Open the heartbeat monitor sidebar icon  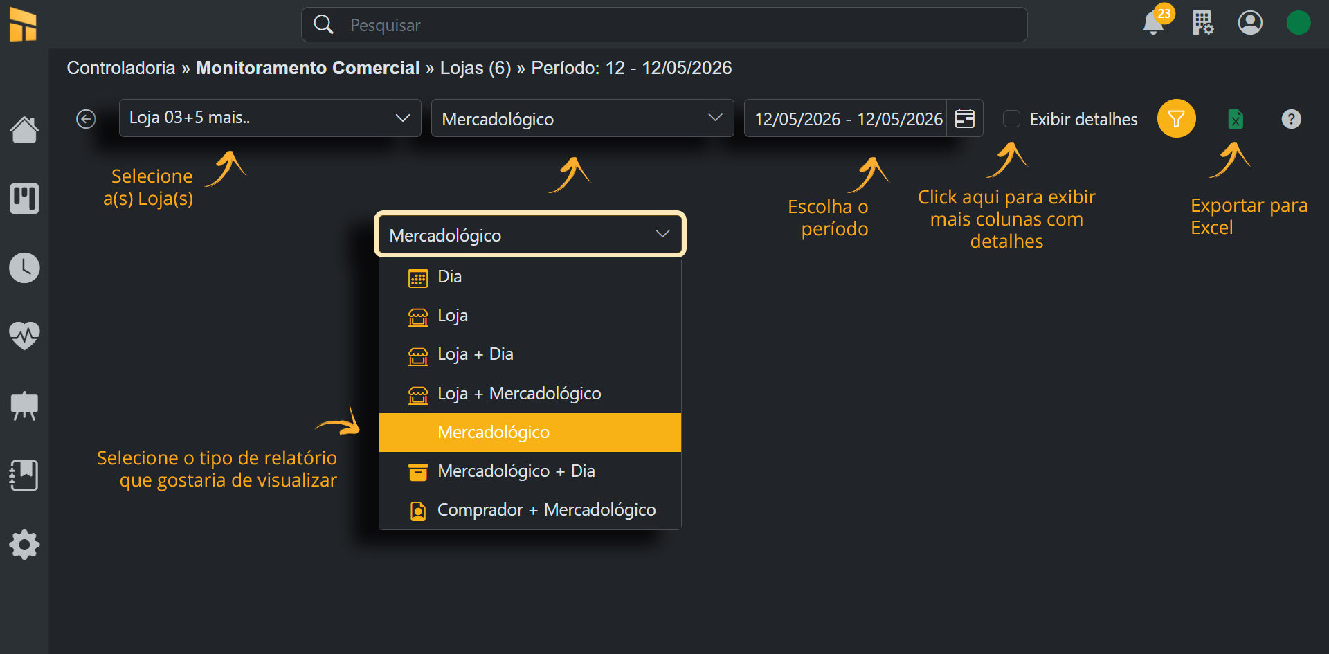[x=24, y=336]
